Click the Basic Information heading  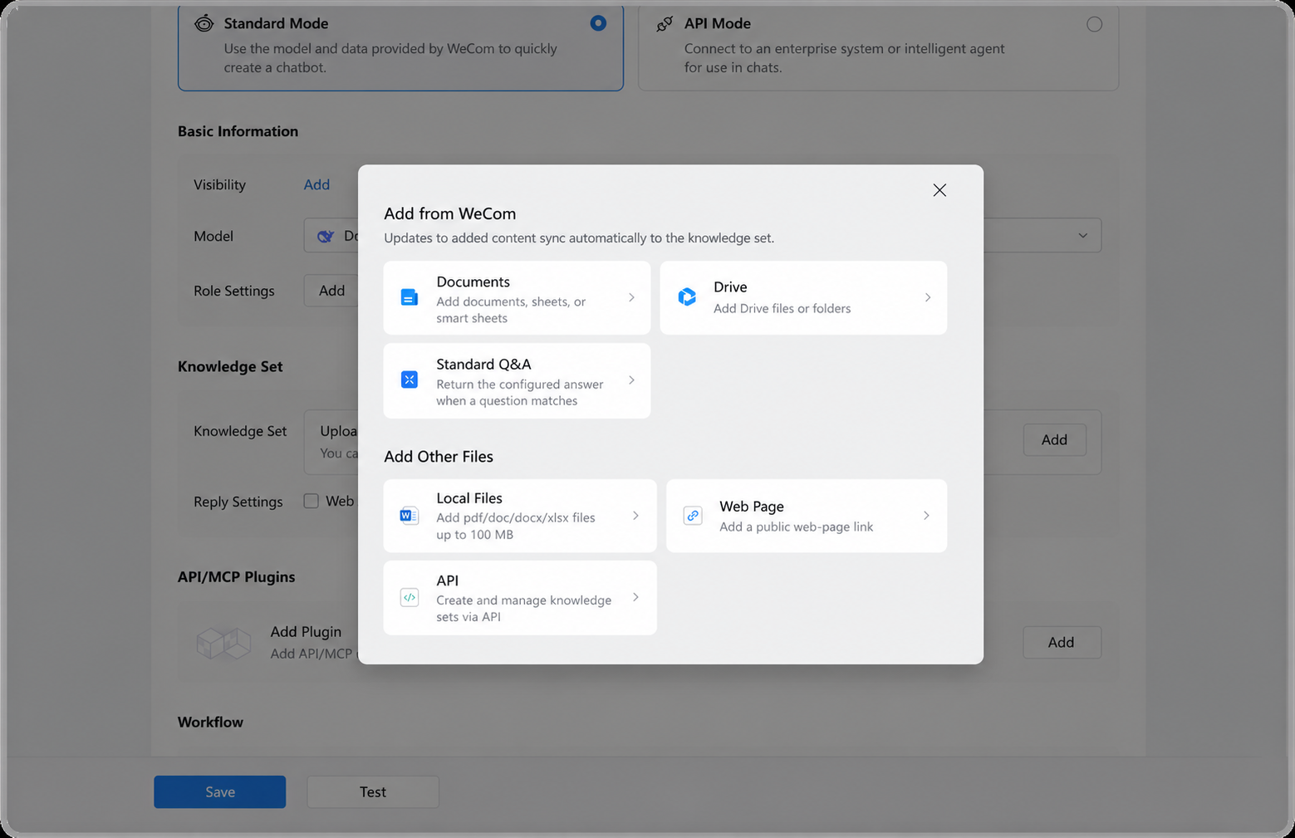point(238,131)
